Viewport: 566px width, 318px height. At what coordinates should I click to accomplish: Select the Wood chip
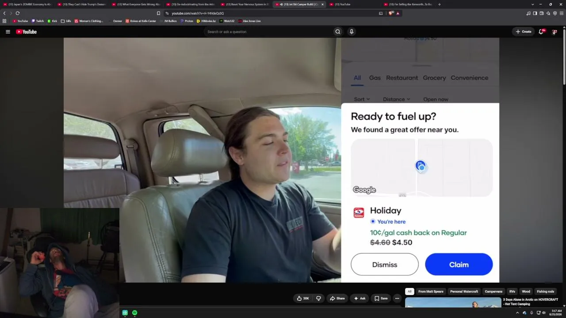tap(526, 291)
